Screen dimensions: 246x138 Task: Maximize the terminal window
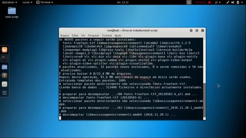tap(197, 31)
